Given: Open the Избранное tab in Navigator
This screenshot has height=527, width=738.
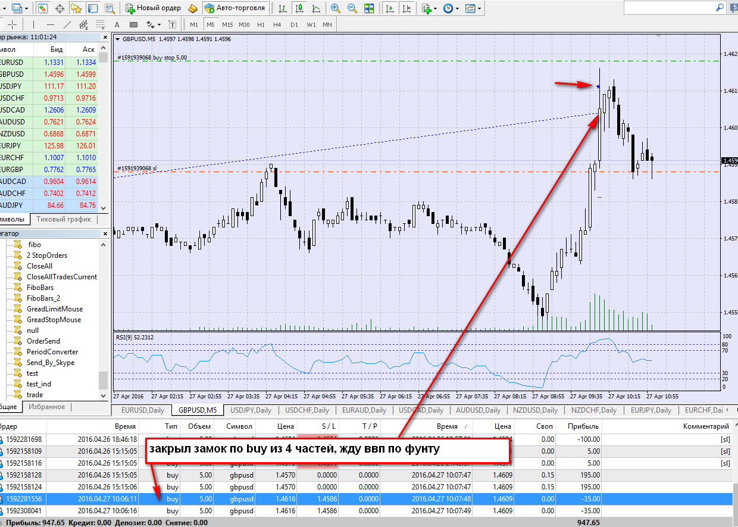Looking at the screenshot, I should [x=47, y=407].
